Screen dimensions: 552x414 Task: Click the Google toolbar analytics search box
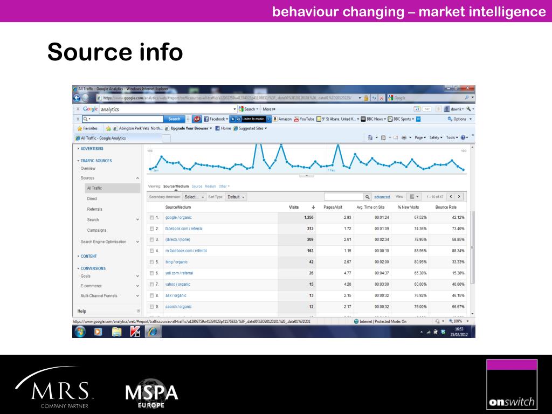(x=168, y=109)
